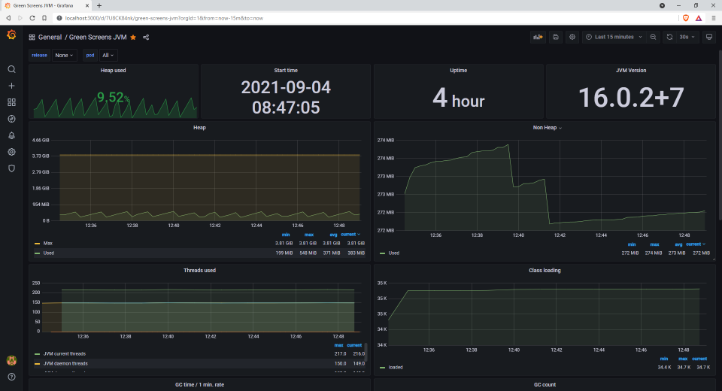This screenshot has height=391, width=722.
Task: Toggle JVM current threads legend series
Action: coord(65,353)
